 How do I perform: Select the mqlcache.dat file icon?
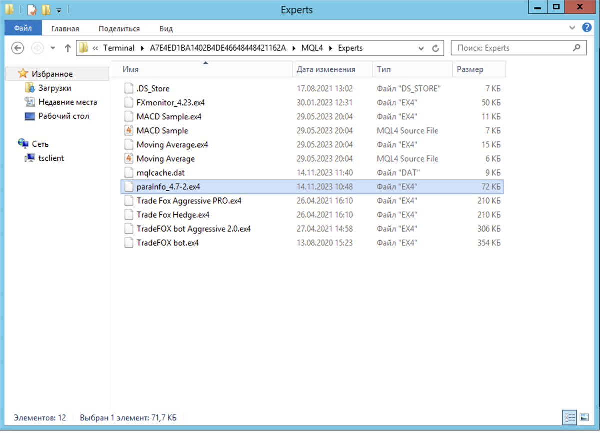[129, 173]
